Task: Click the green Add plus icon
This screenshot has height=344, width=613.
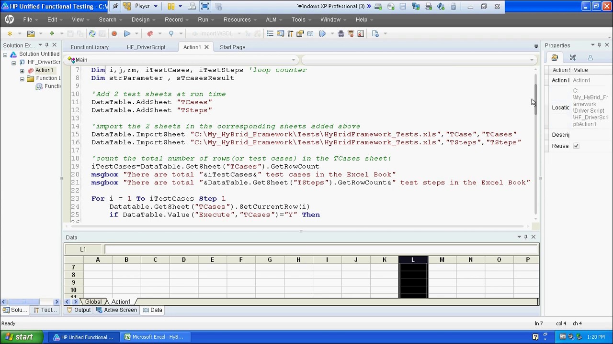Action: click(51, 33)
